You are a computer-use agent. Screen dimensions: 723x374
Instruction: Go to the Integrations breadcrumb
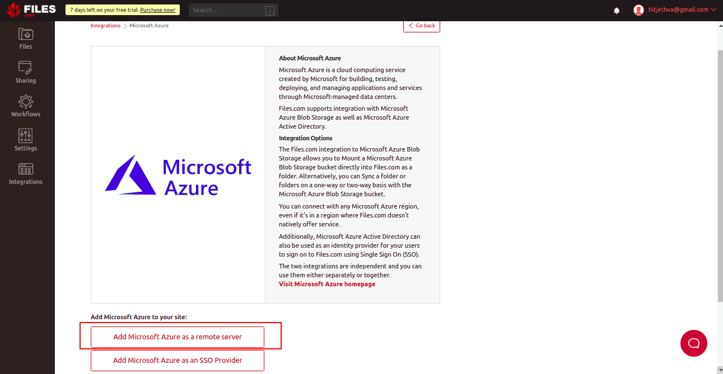106,26
